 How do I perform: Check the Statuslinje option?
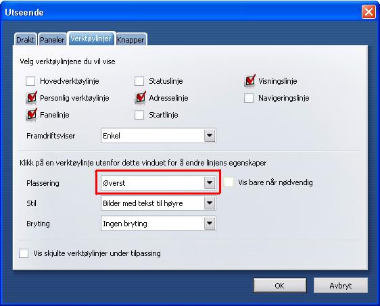[x=139, y=81]
